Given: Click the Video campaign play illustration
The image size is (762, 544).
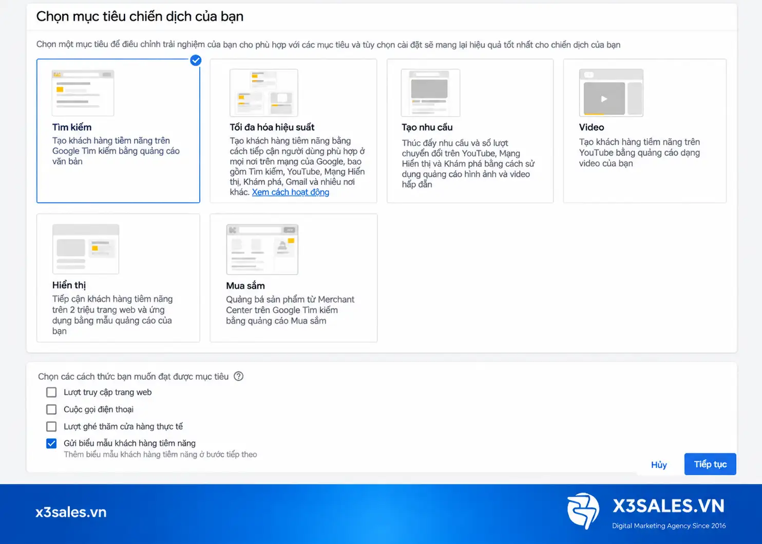Looking at the screenshot, I should coord(611,93).
